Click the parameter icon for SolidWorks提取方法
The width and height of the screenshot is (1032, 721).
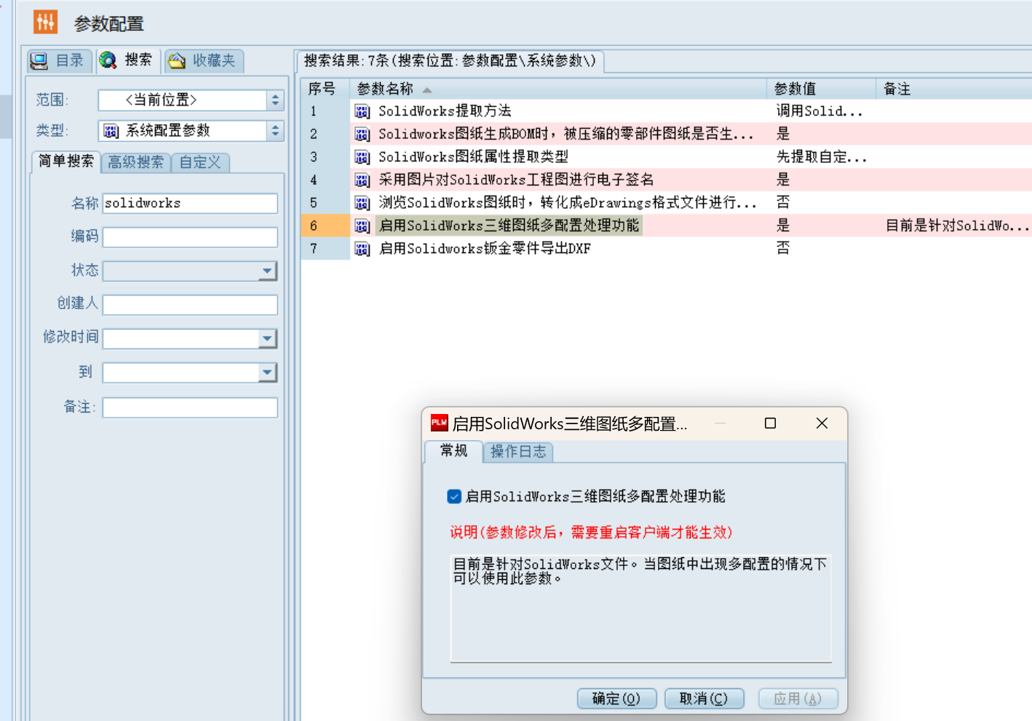click(x=362, y=111)
